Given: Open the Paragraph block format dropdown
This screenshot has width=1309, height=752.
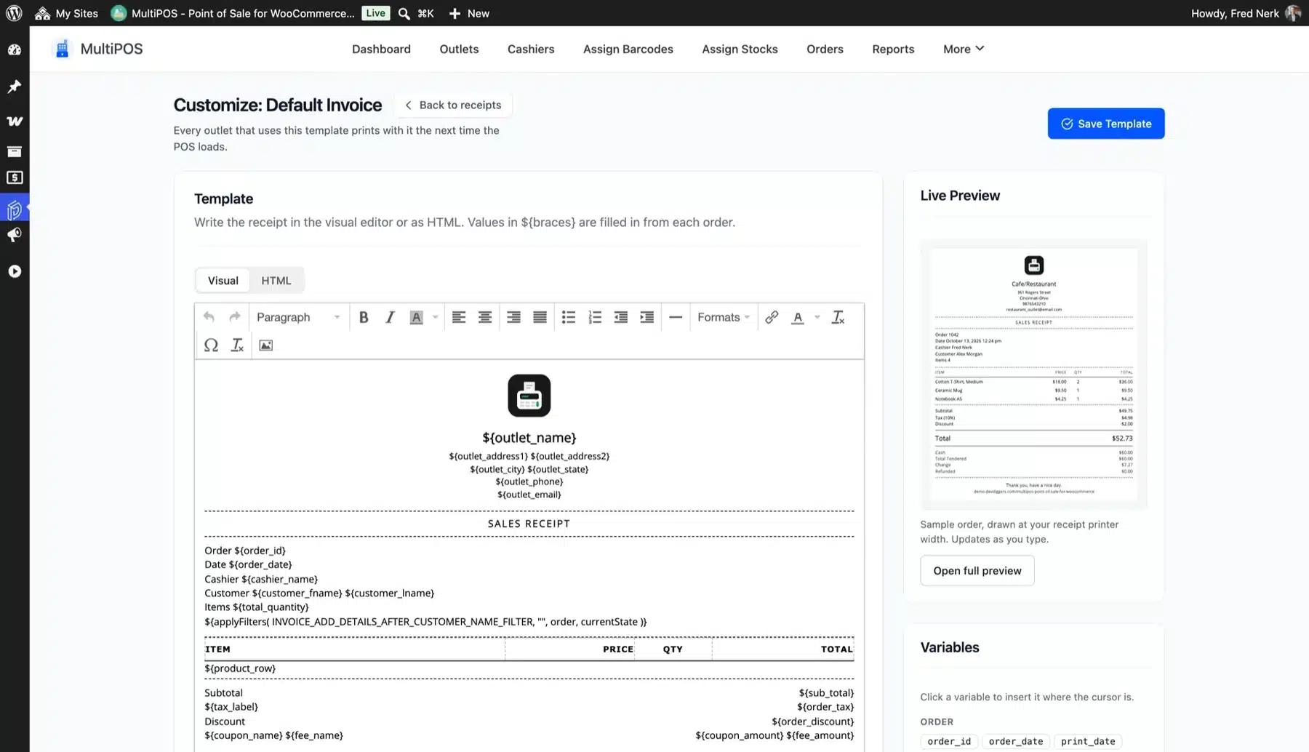Looking at the screenshot, I should [298, 317].
